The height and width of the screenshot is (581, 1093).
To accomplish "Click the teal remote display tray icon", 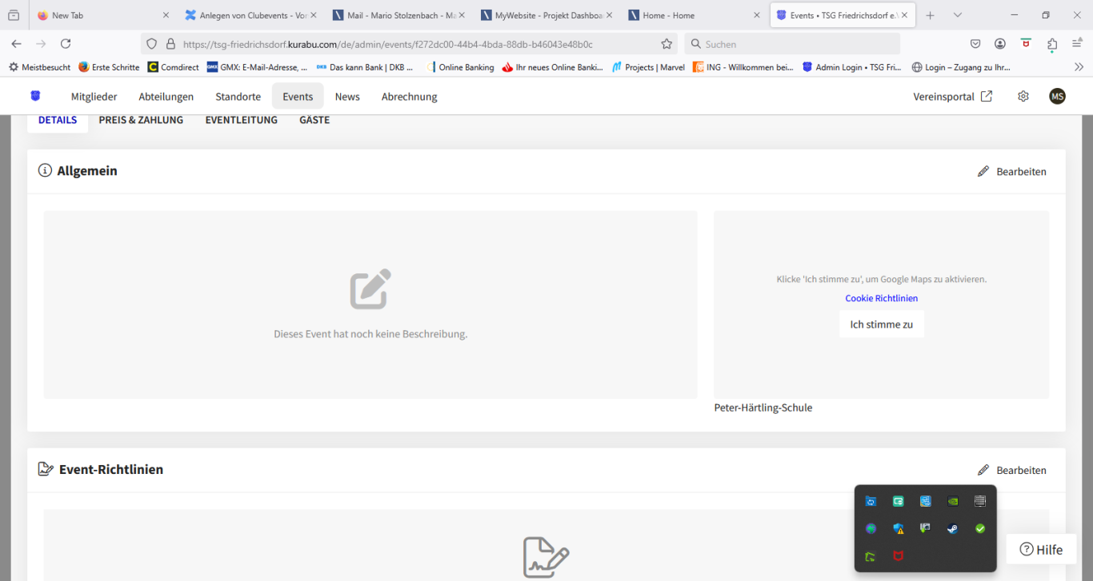I will pos(899,501).
